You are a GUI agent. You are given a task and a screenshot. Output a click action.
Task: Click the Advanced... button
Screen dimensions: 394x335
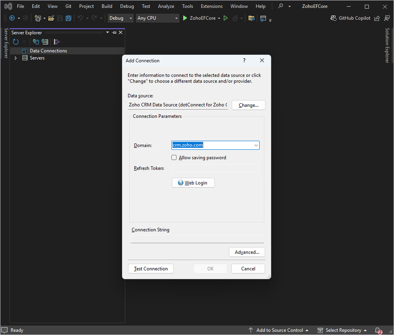tap(247, 252)
